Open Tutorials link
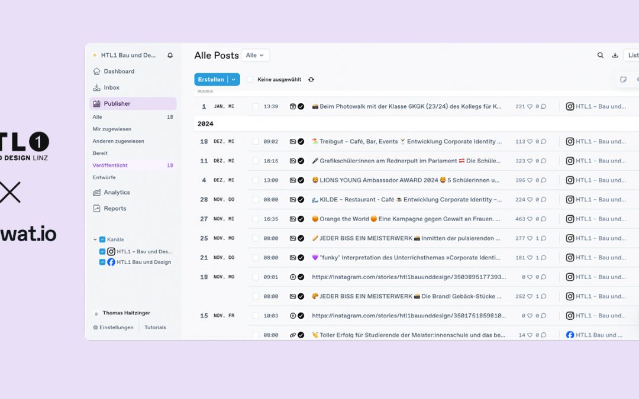 coord(155,327)
